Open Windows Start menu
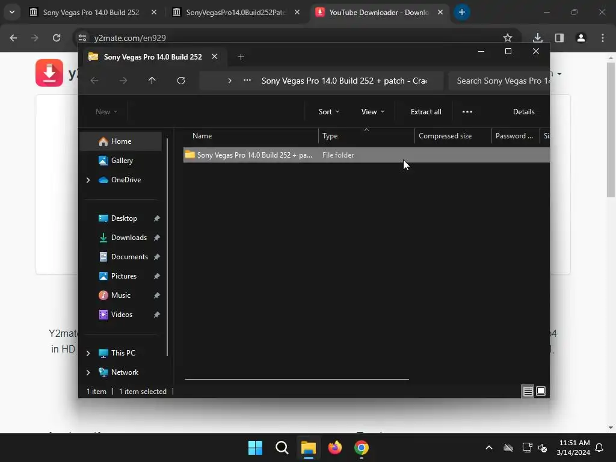The image size is (616, 462). 255,448
